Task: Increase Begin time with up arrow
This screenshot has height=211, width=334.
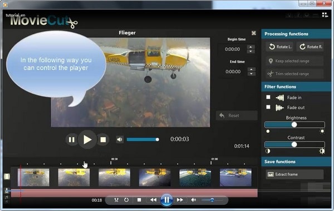Action: [x=250, y=47]
